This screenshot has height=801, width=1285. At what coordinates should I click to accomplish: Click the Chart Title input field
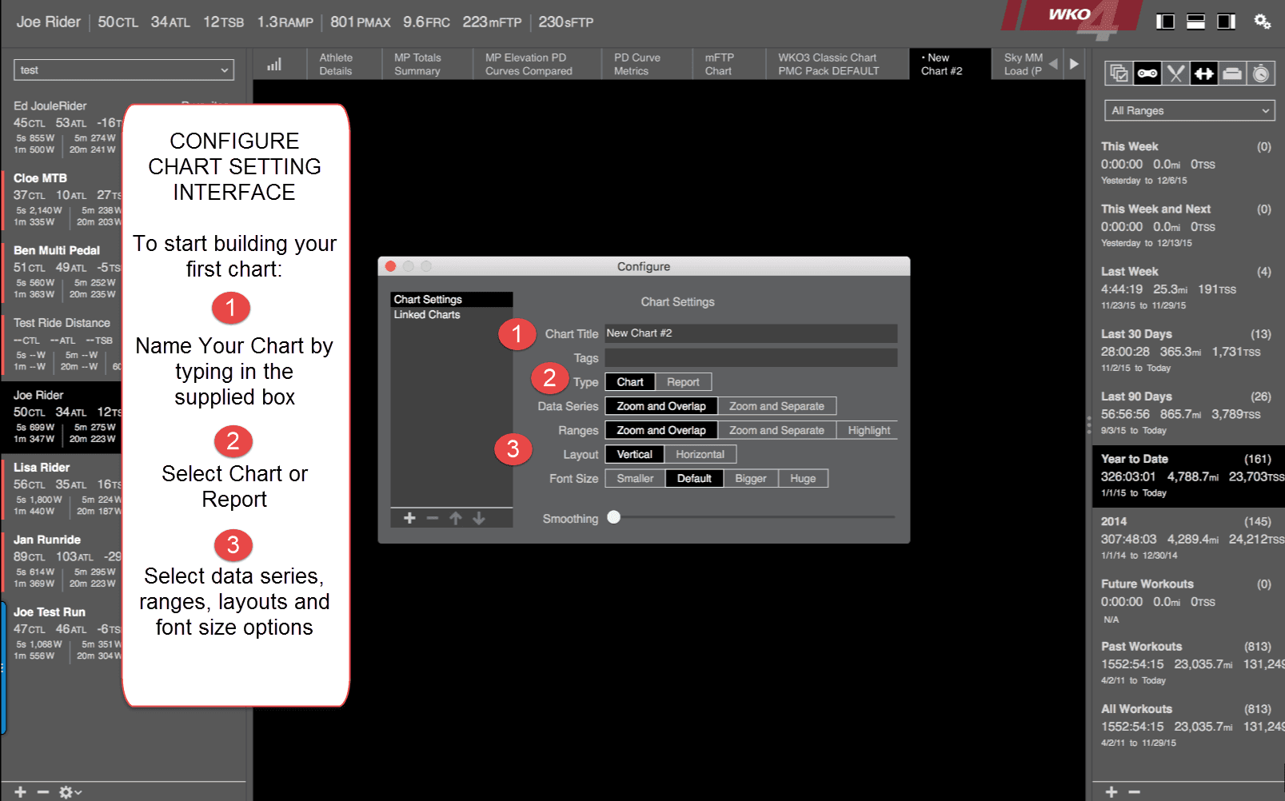[751, 333]
